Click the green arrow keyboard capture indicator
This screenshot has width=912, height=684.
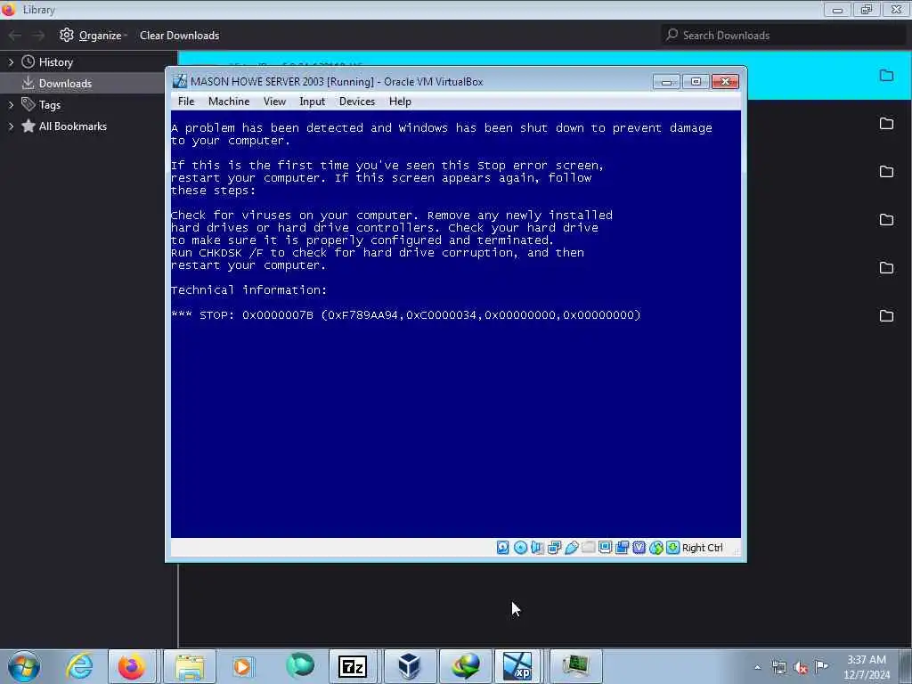point(673,548)
